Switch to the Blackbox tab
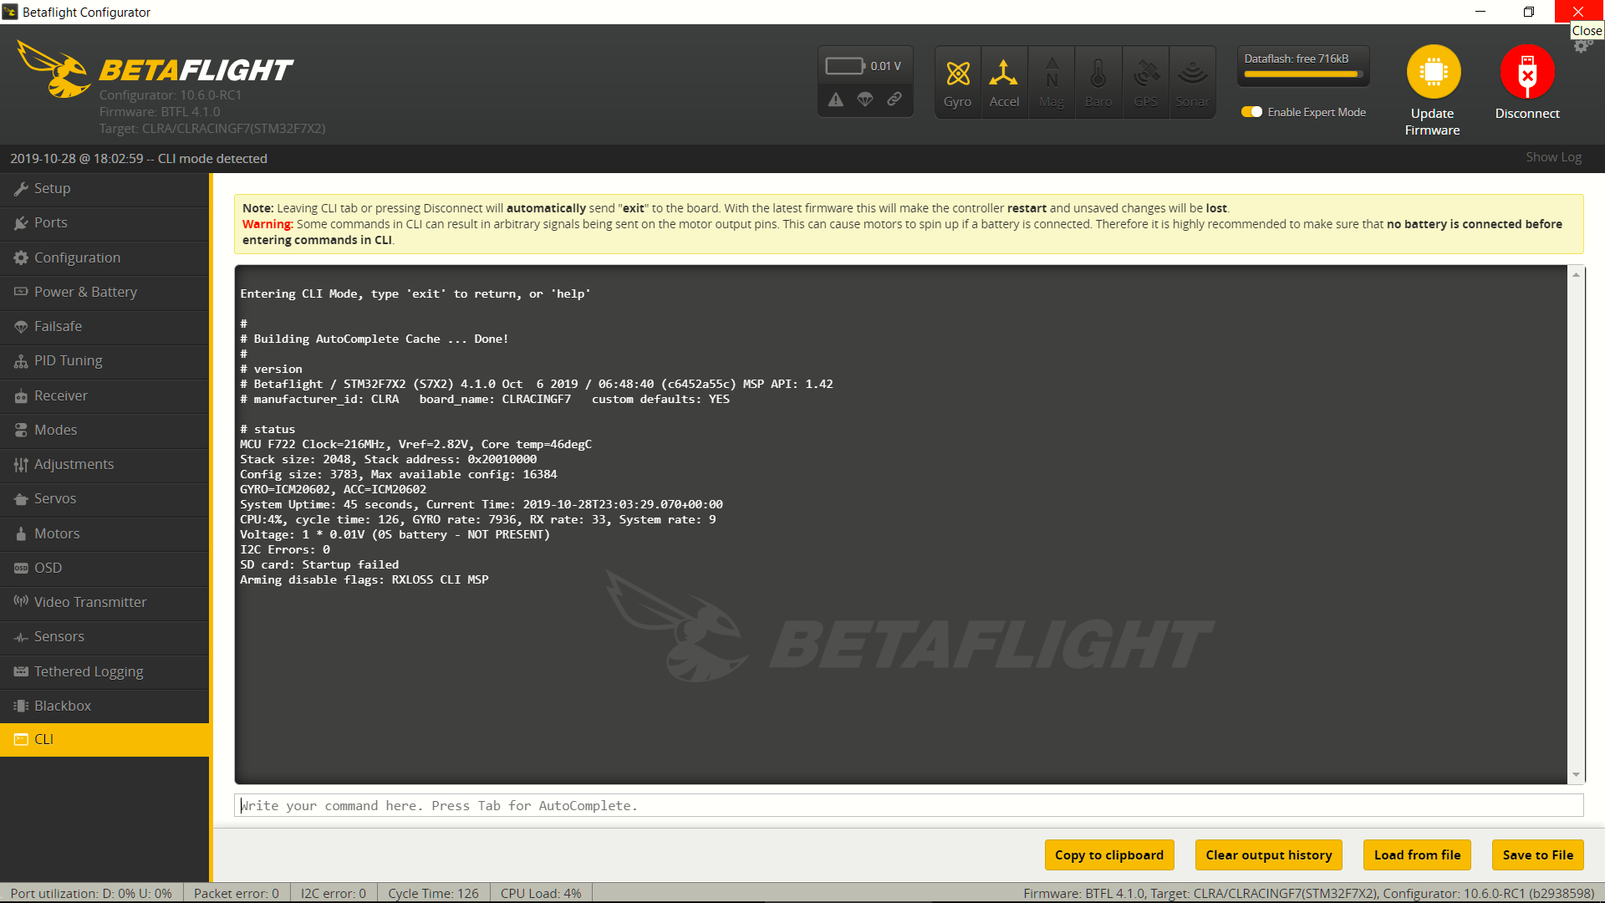Image resolution: width=1605 pixels, height=903 pixels. [x=63, y=706]
